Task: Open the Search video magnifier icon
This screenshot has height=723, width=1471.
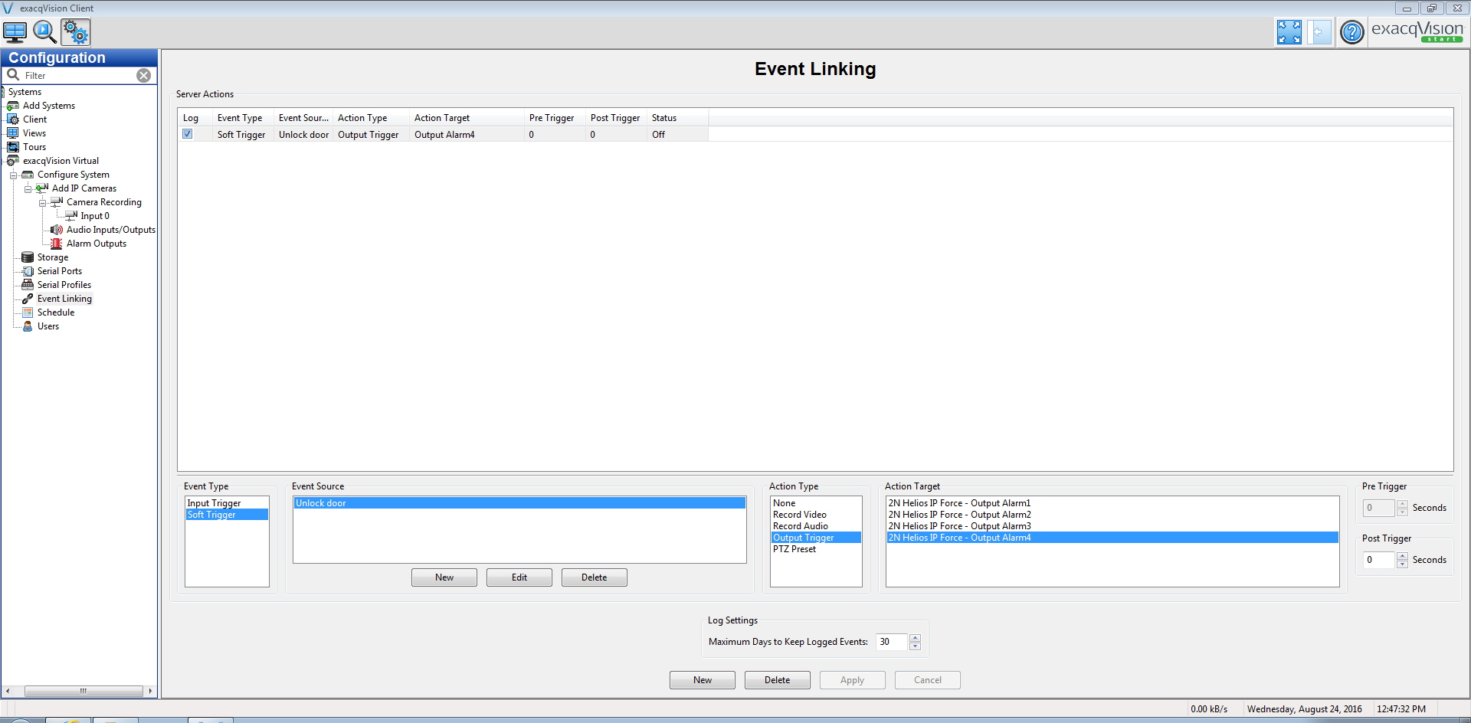Action: (x=44, y=32)
